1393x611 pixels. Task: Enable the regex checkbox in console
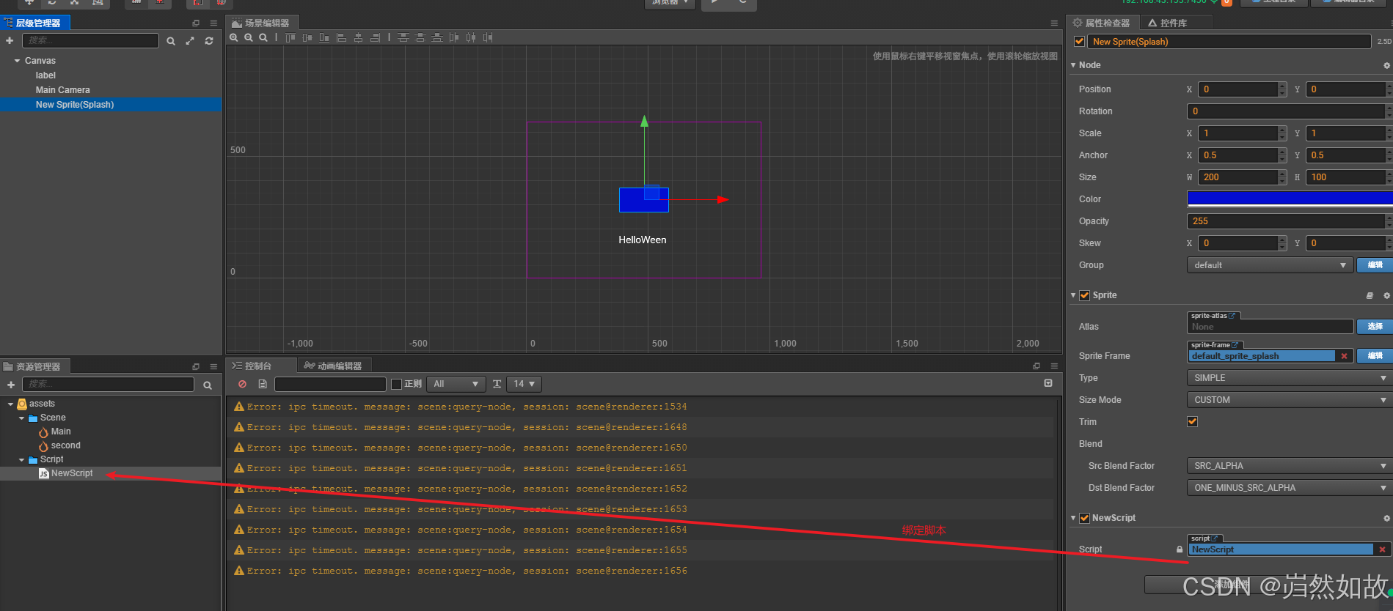(397, 384)
